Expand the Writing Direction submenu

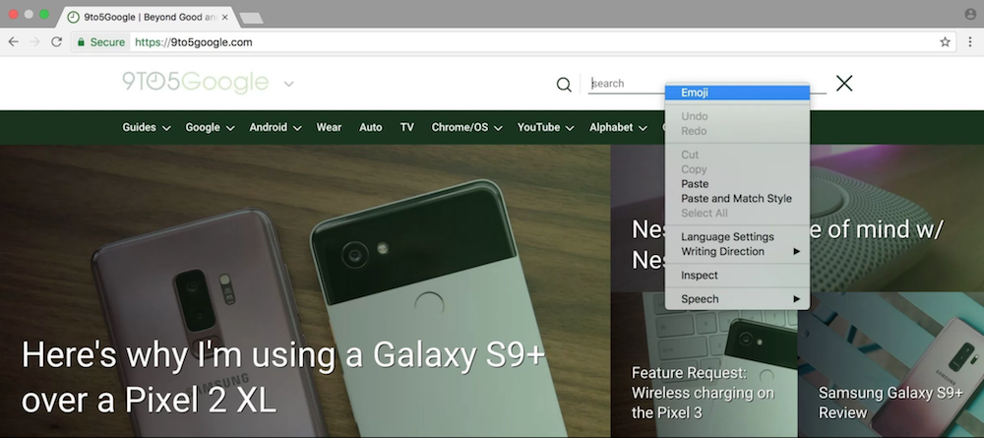point(737,251)
